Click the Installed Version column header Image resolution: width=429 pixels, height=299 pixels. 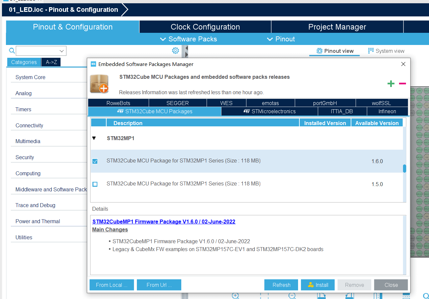325,123
